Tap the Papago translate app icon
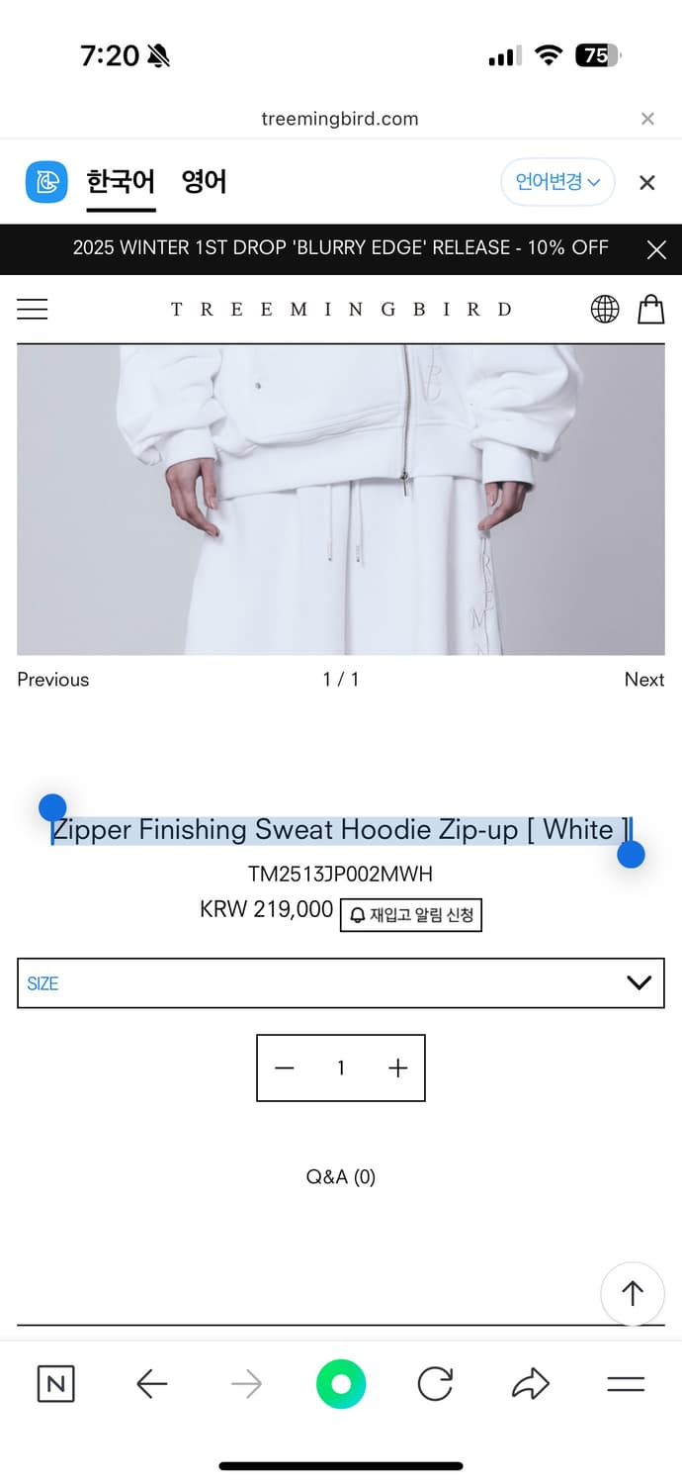The image size is (682, 1484). 46,182
